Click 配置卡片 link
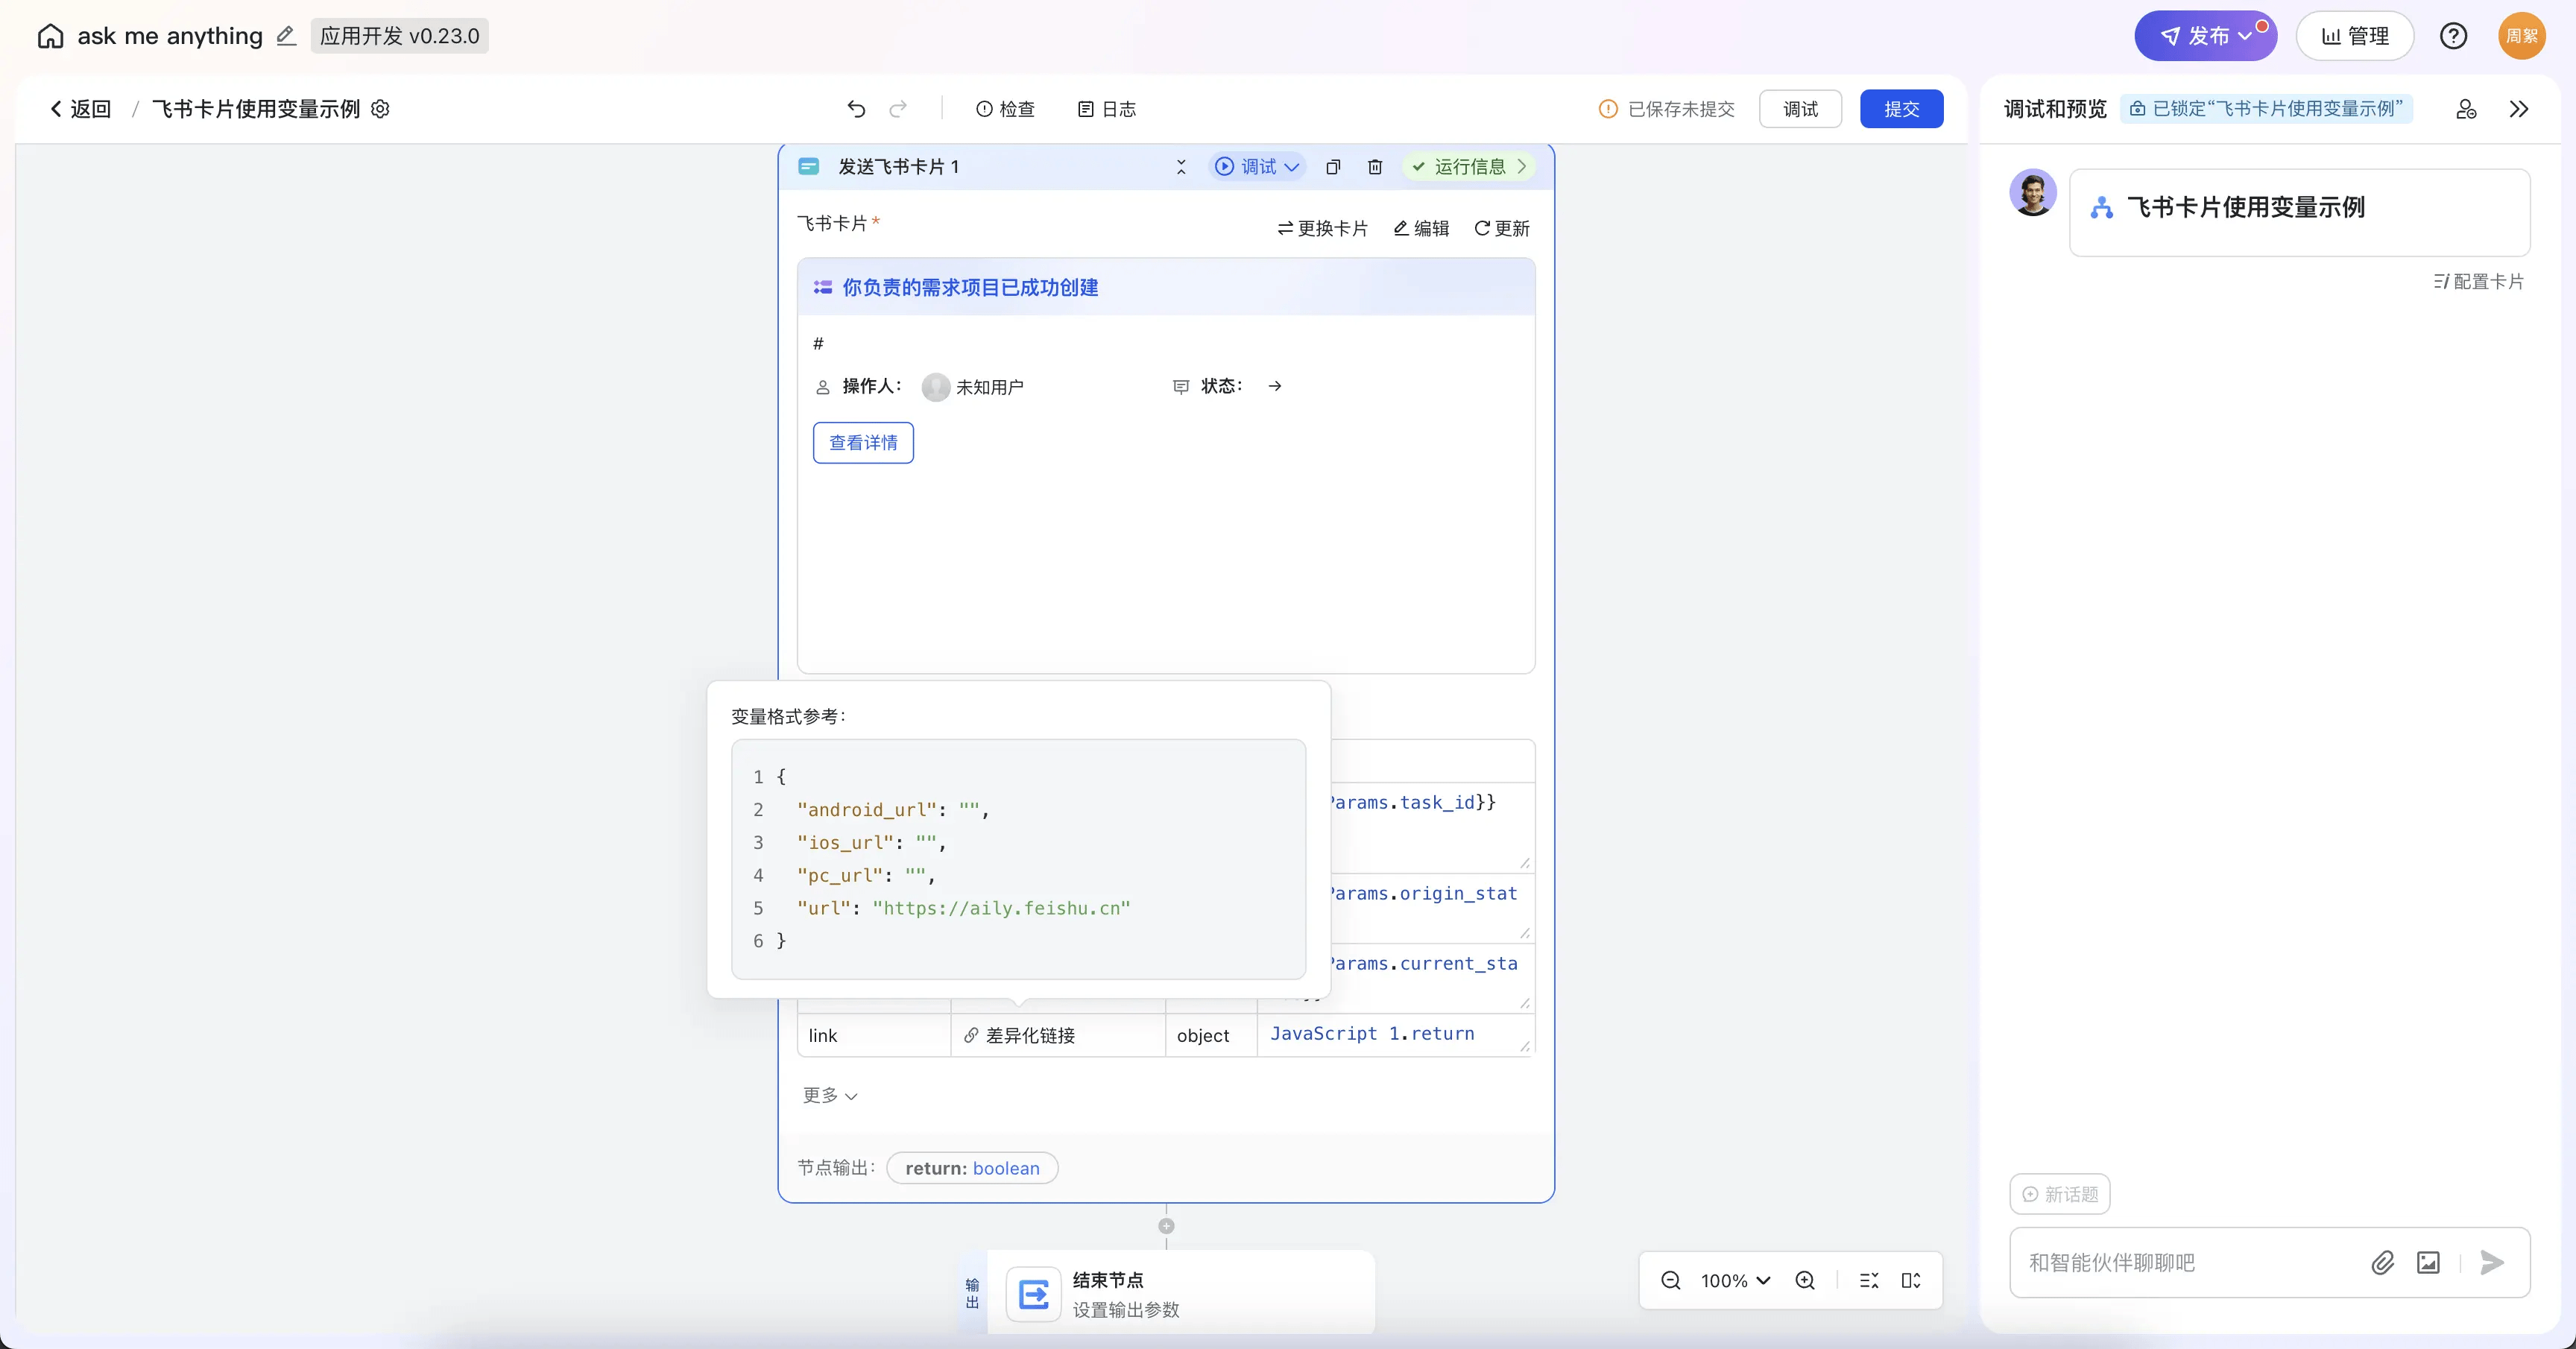Screen dimensions: 2576x1349 point(2478,281)
